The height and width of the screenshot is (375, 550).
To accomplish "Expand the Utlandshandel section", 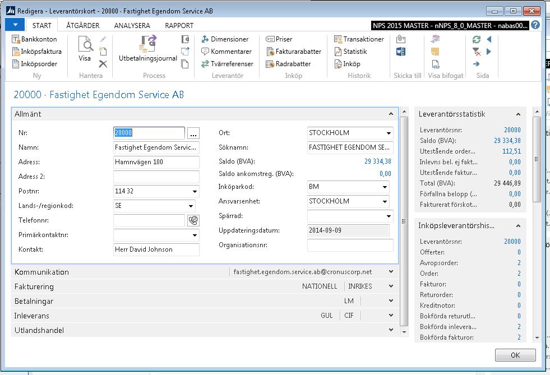I will click(391, 330).
